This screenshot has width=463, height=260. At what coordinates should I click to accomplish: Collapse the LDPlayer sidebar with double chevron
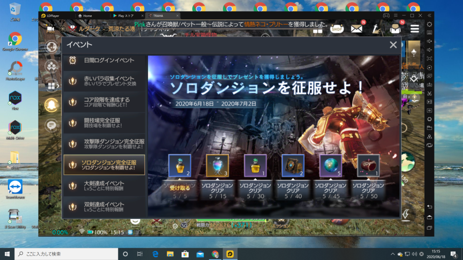point(430,15)
